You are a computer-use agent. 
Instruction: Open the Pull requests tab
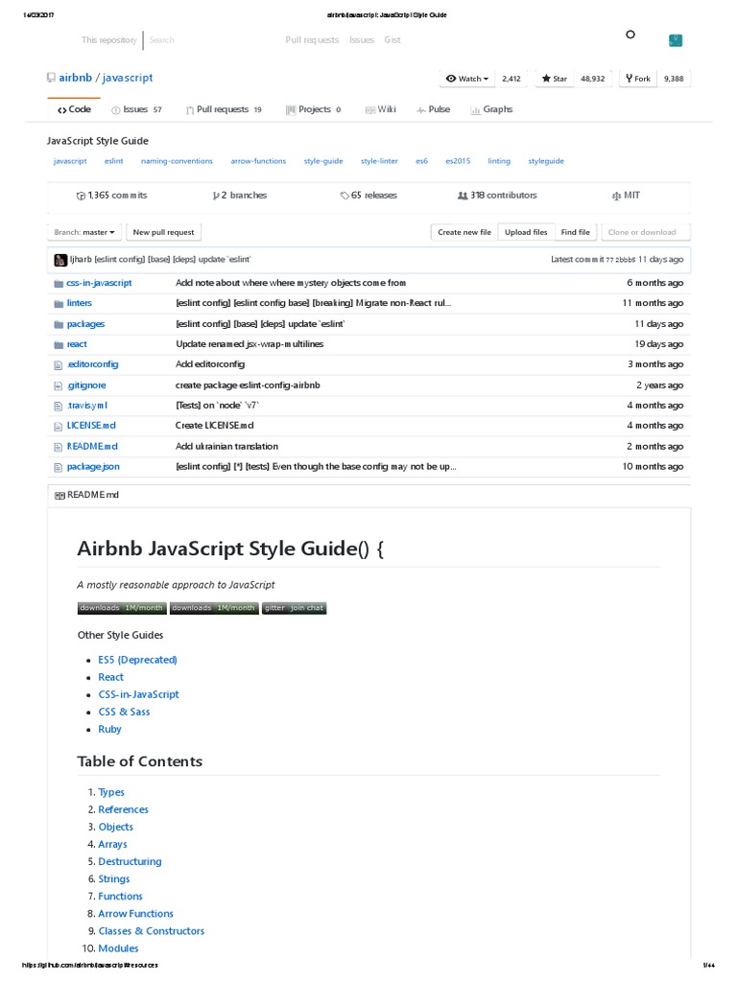click(x=224, y=110)
